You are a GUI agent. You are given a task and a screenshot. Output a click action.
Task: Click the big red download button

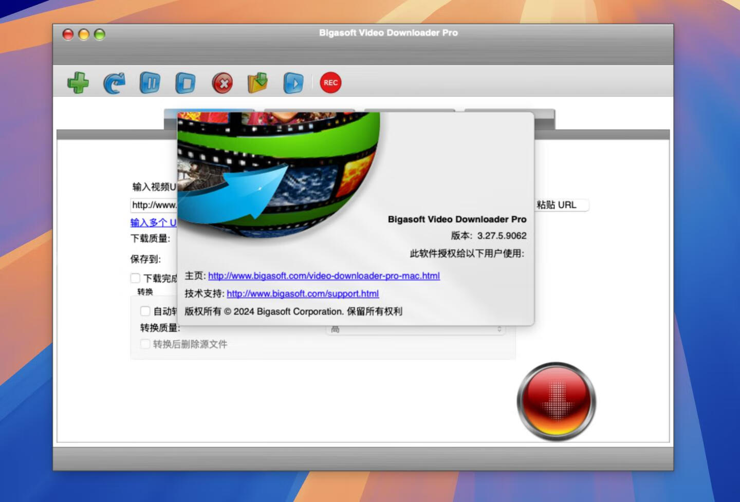point(557,401)
